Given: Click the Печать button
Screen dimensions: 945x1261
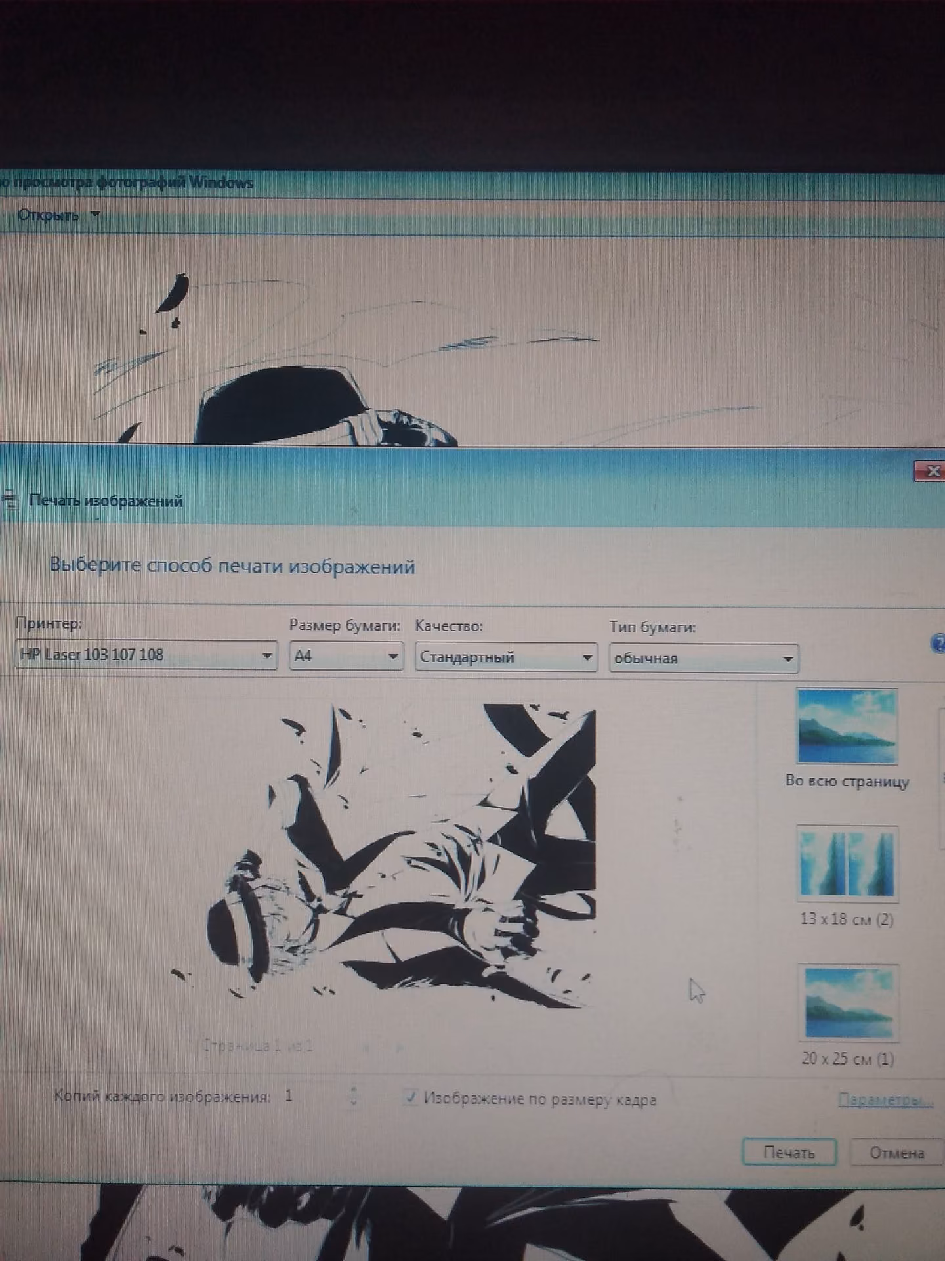Looking at the screenshot, I should point(789,1153).
